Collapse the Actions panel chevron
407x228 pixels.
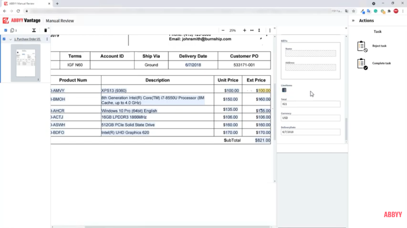coord(353,20)
